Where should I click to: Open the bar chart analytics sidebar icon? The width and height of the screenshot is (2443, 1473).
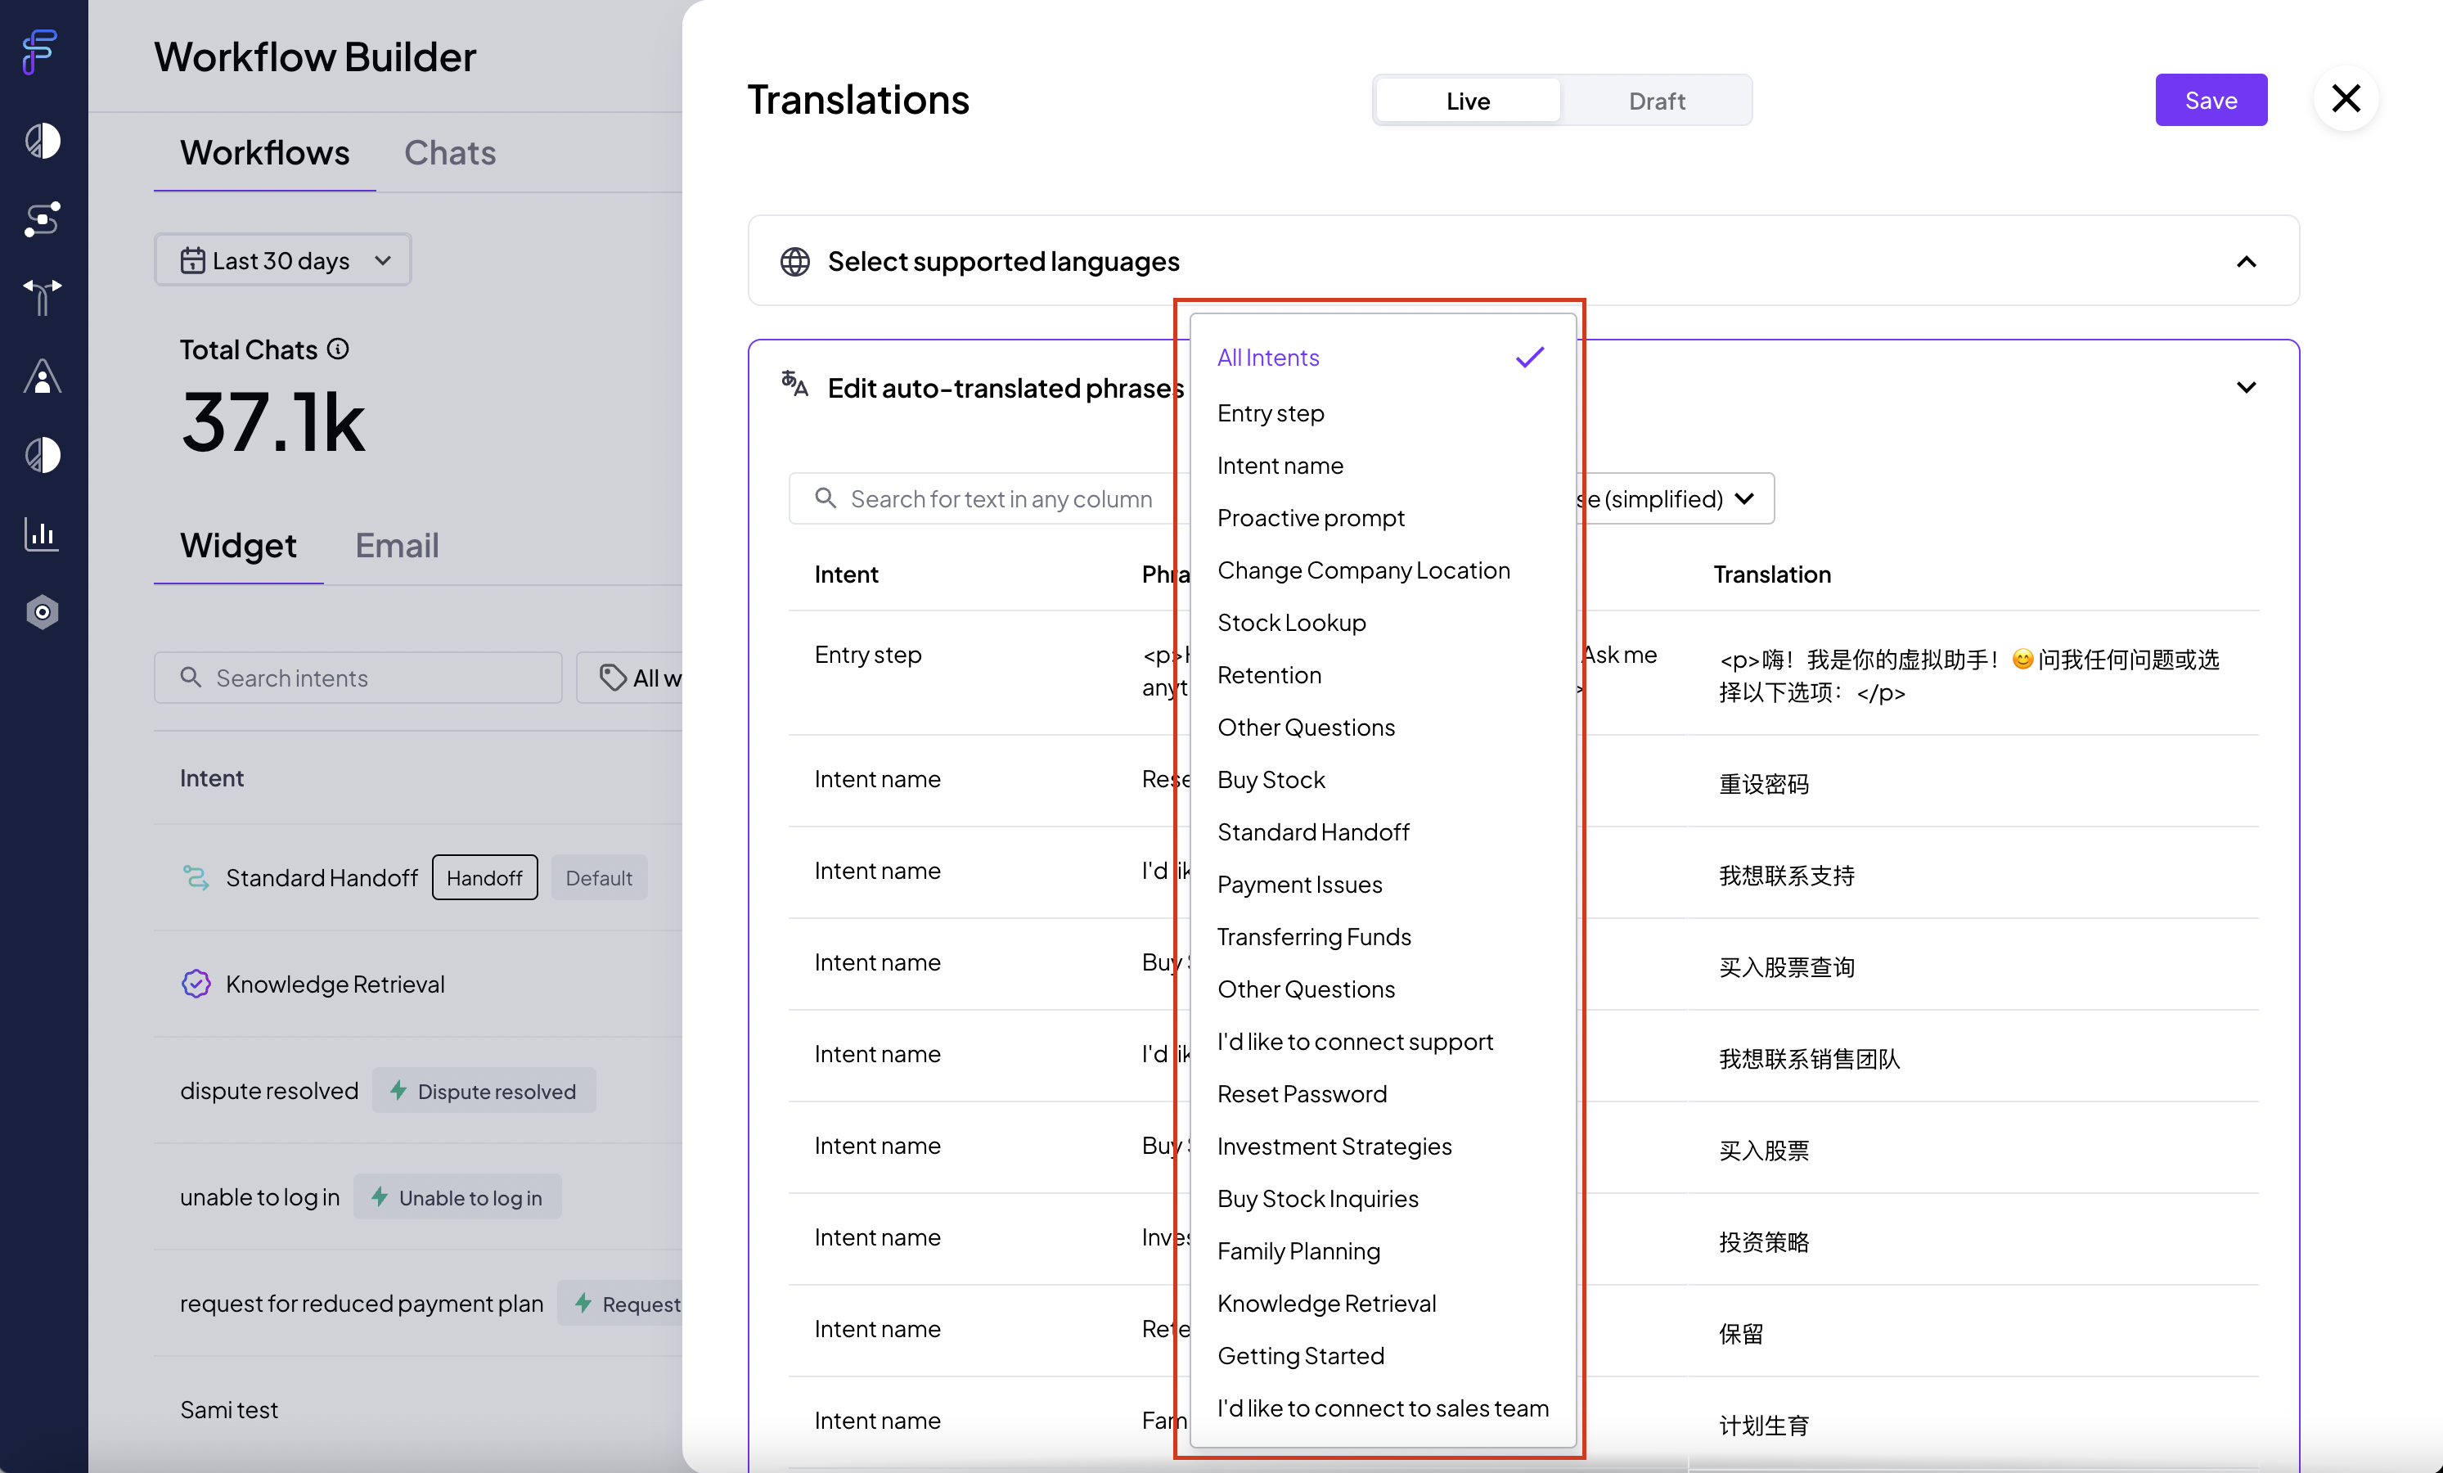(42, 534)
